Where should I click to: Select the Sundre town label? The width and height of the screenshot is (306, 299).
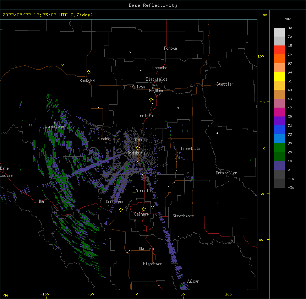coord(104,139)
